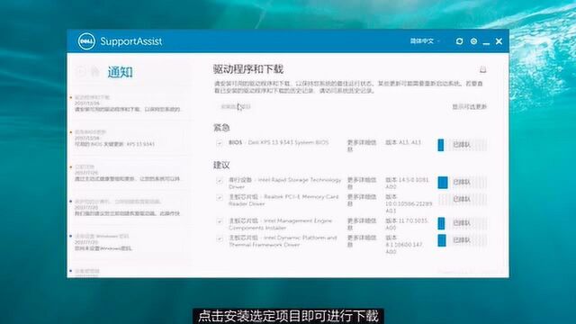Open 更多详细信息 for the BIOS row

(x=362, y=146)
